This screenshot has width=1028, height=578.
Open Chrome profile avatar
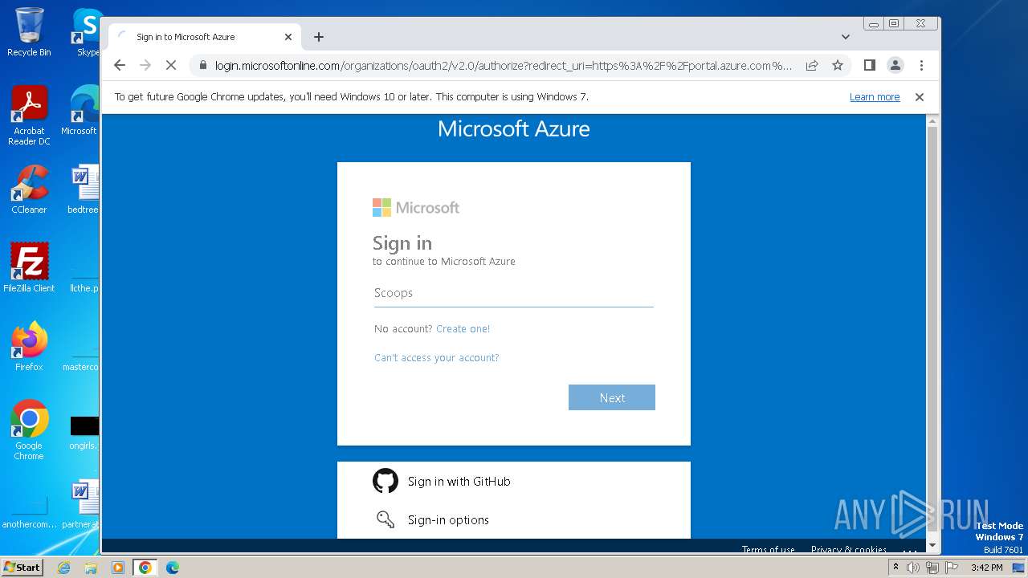pos(895,66)
